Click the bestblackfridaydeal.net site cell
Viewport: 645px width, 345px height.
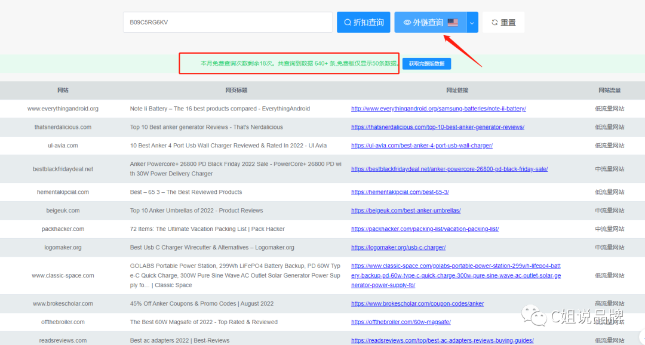(x=63, y=169)
